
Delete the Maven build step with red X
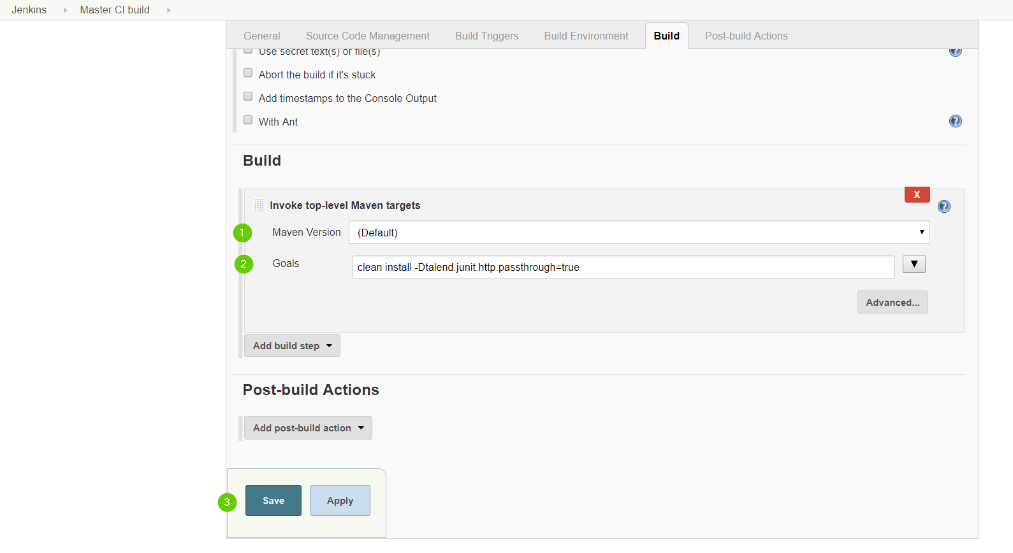pyautogui.click(x=917, y=195)
